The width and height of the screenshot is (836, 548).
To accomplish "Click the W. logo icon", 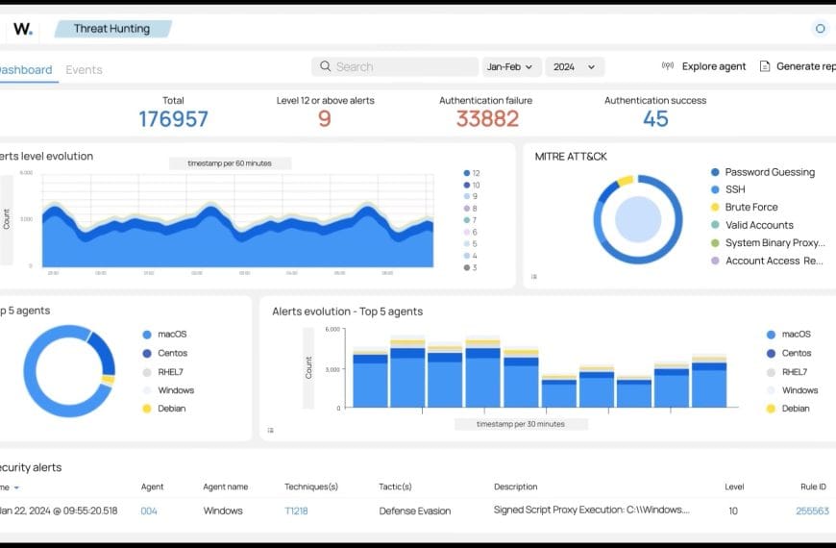I will (22, 29).
